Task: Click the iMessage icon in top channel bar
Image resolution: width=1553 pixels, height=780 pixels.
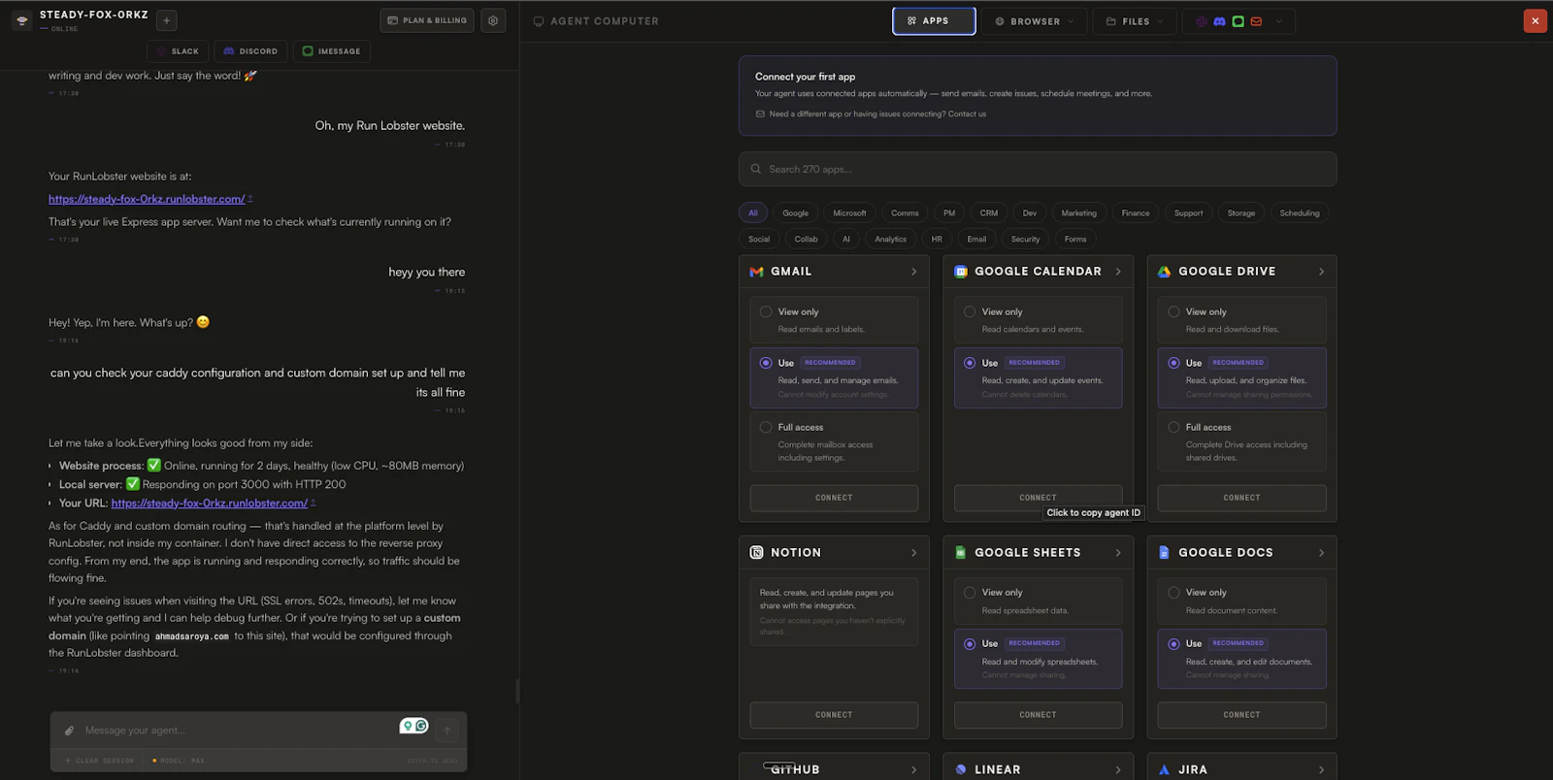Action: click(x=1239, y=21)
